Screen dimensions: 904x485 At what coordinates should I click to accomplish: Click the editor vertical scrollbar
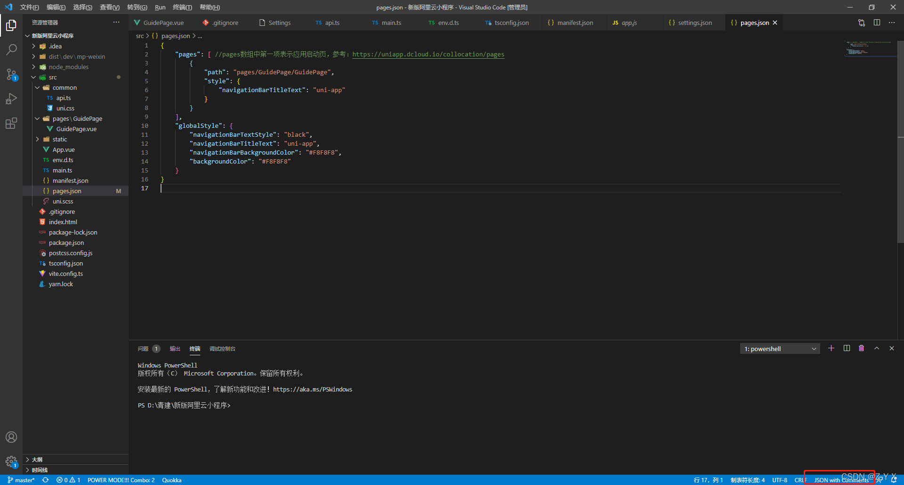(x=901, y=141)
